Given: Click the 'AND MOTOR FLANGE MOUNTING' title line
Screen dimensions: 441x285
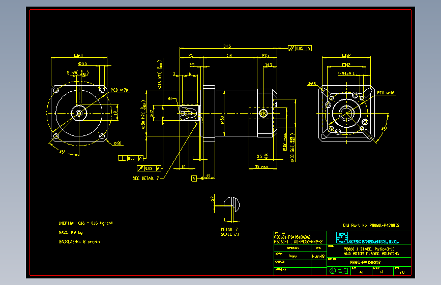Looking at the screenshot, I should (371, 254).
